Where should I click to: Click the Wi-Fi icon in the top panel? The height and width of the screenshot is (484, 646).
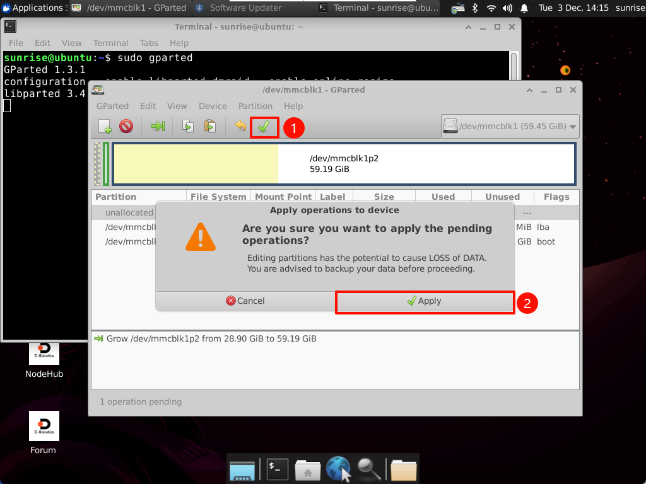pyautogui.click(x=491, y=8)
